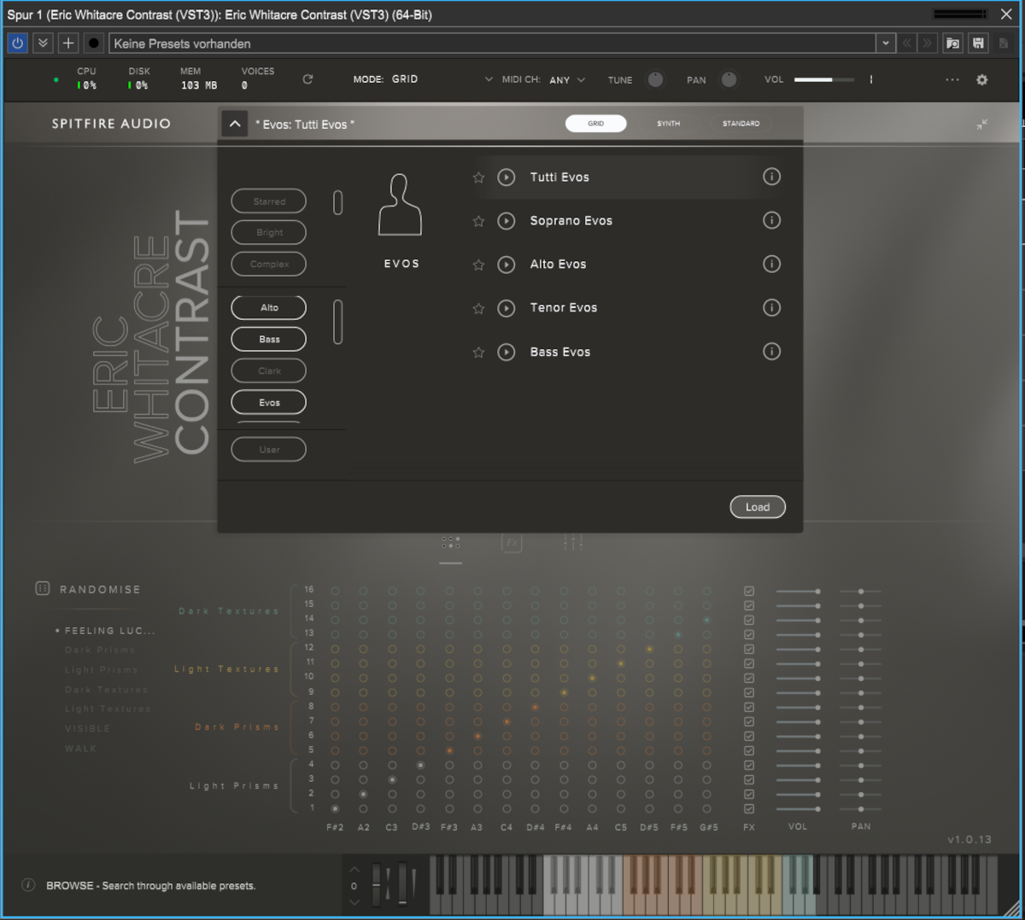This screenshot has width=1025, height=920.
Task: Select the Soprano Evos preset name
Action: click(571, 221)
